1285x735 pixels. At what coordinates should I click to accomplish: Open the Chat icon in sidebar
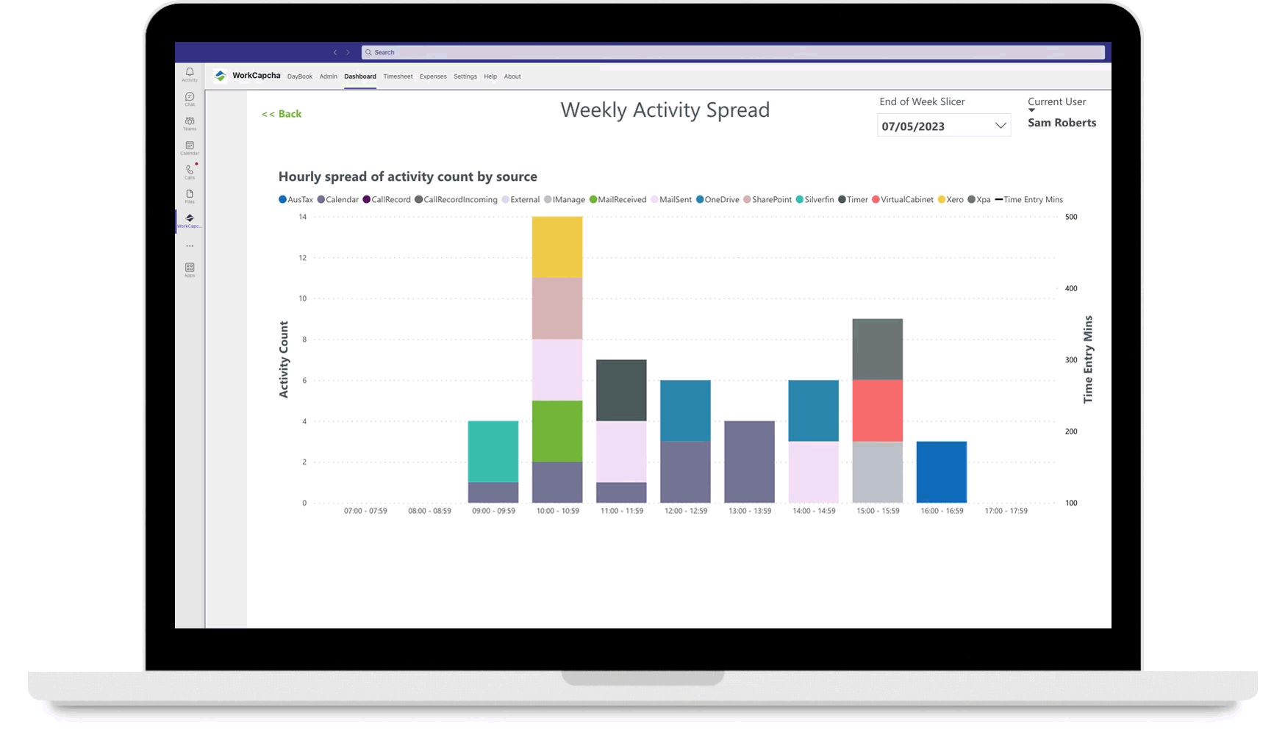pos(190,98)
